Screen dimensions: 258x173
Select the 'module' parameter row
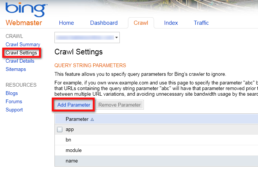[x=156, y=150]
